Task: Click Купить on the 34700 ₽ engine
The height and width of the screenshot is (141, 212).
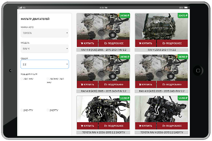Action: pos(87,43)
